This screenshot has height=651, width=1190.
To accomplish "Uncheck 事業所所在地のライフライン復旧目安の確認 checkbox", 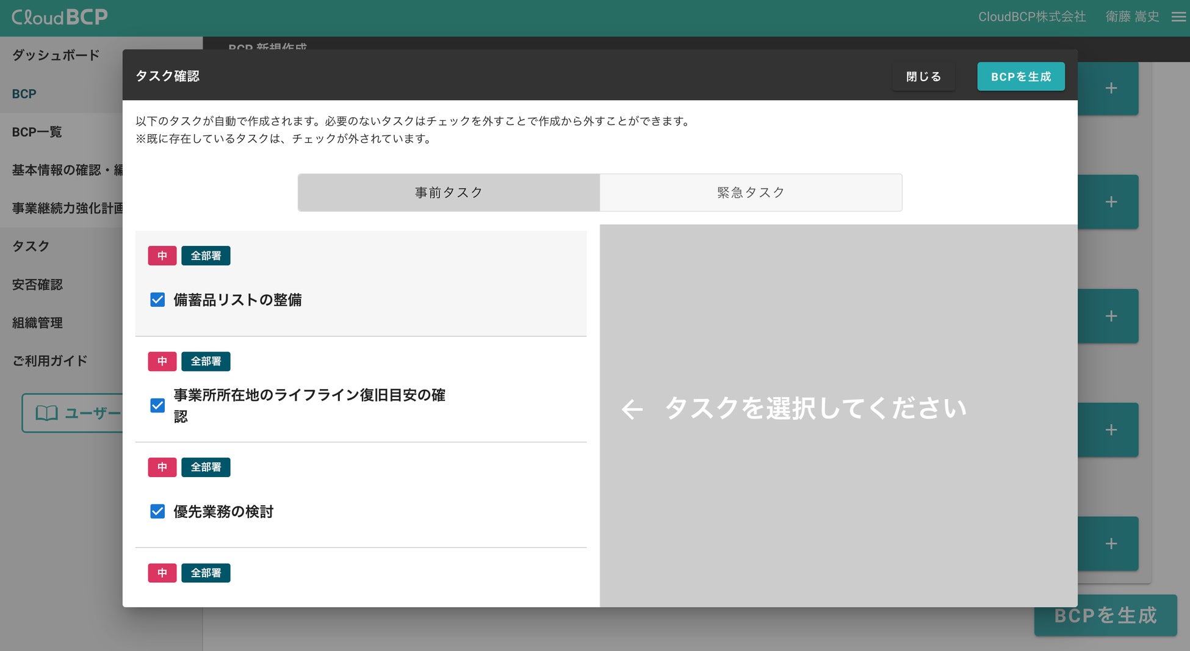I will click(157, 406).
